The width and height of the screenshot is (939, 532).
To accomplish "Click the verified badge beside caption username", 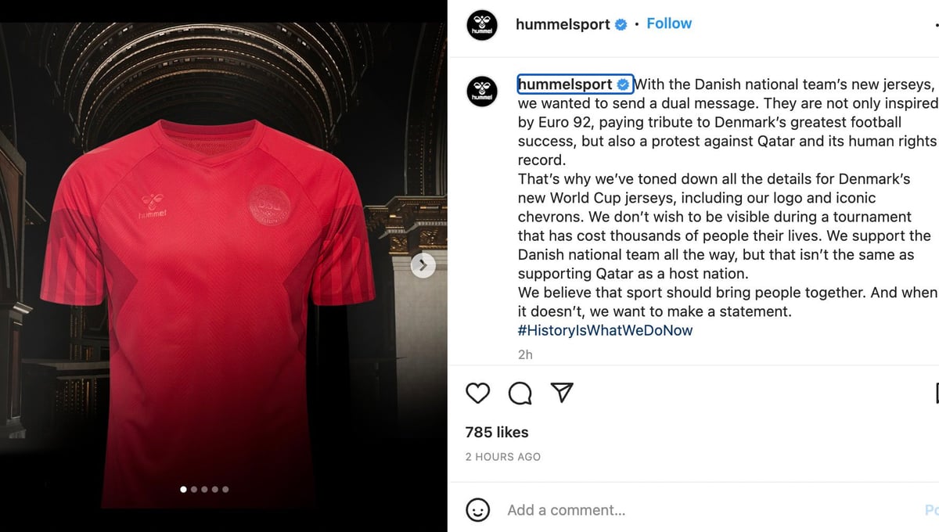I will click(624, 84).
